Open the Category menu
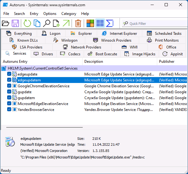 tap(69, 14)
